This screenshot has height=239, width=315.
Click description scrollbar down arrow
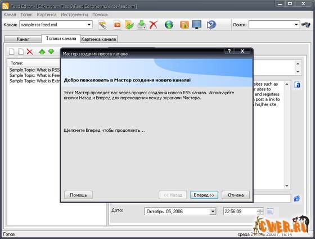(x=287, y=186)
